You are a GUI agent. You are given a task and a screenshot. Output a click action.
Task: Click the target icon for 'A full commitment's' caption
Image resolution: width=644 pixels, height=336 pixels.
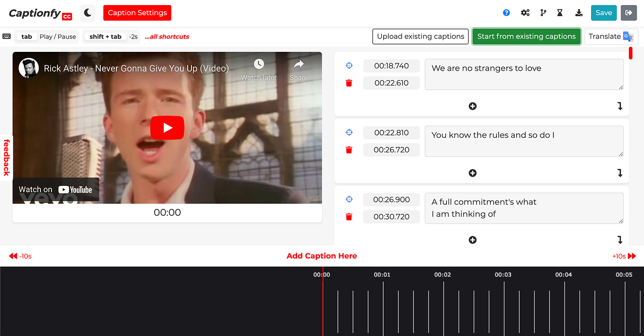[x=349, y=199]
